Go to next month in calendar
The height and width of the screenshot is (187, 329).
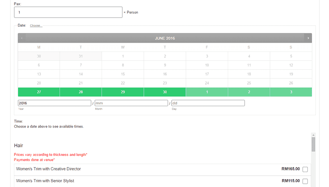pyautogui.click(x=308, y=38)
